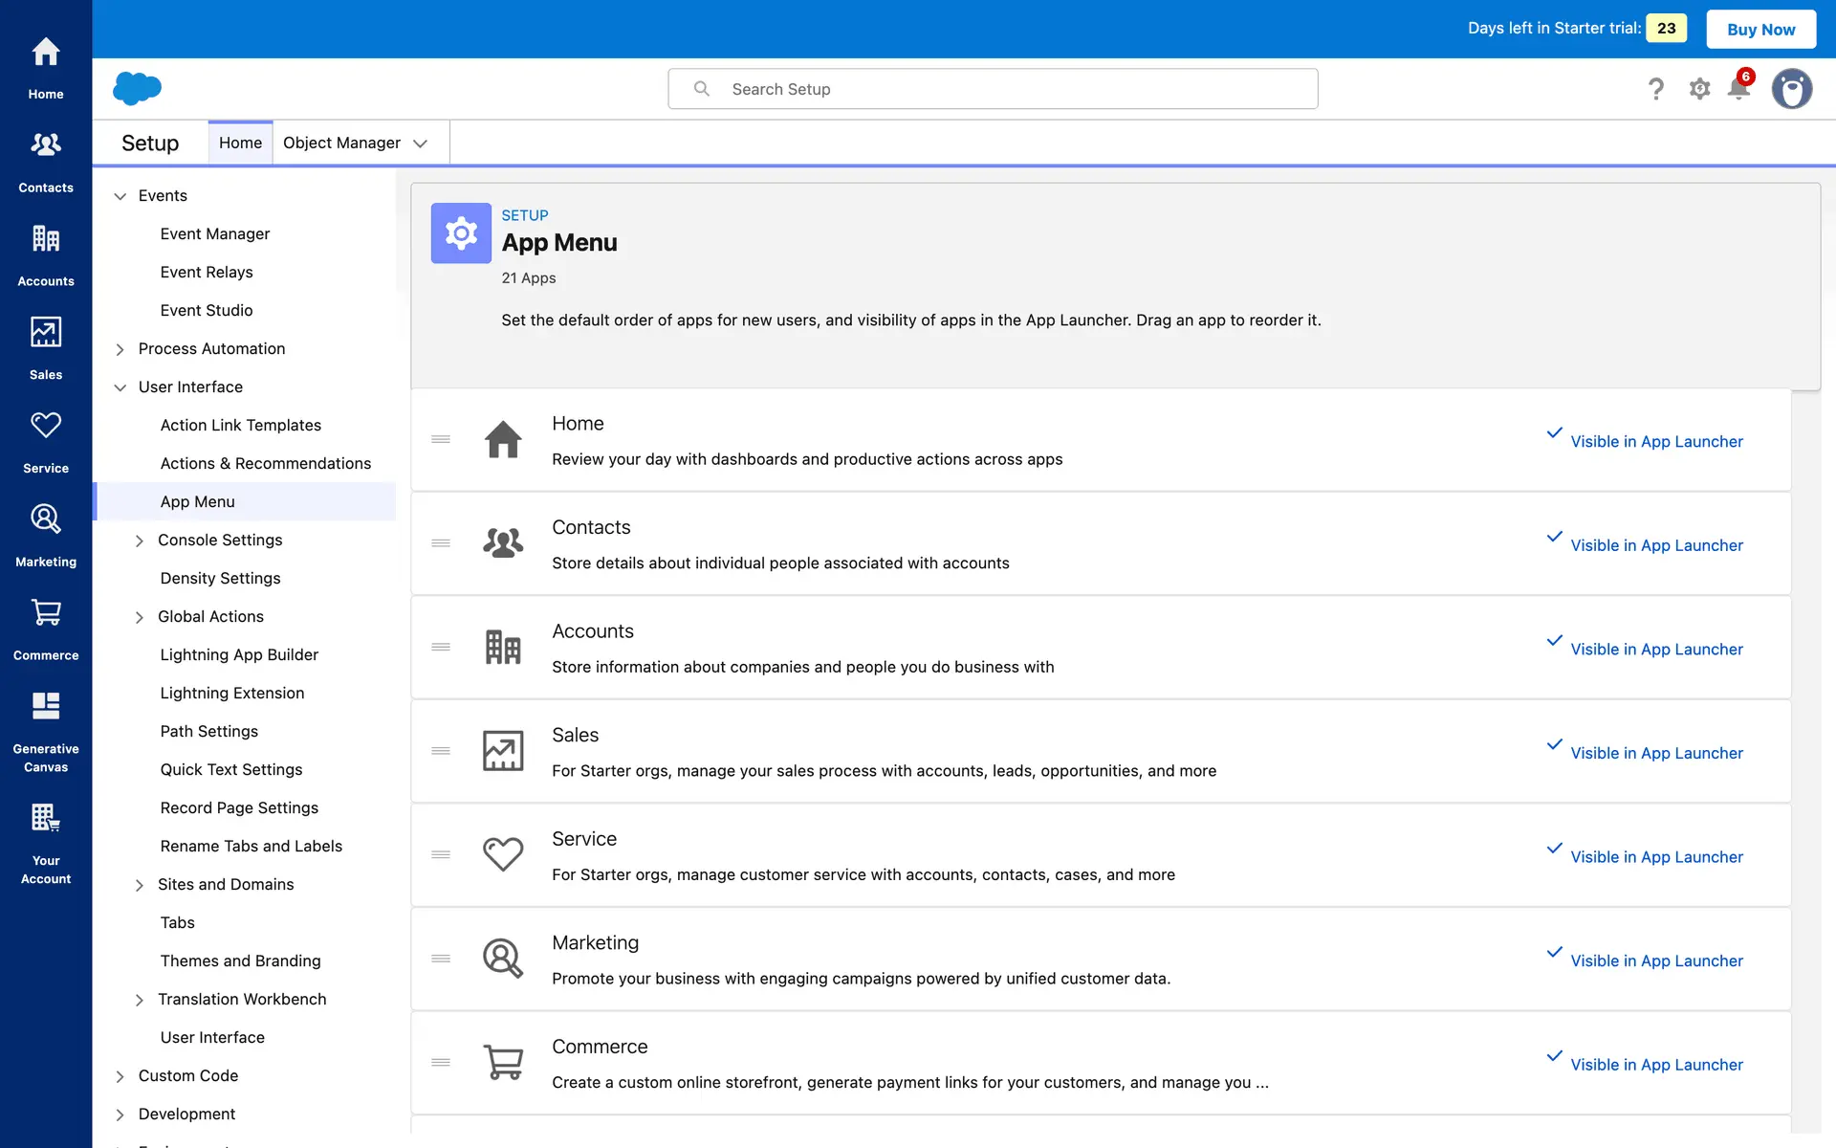This screenshot has width=1836, height=1148.
Task: Click the Commerce cart sidebar icon
Action: [45, 613]
